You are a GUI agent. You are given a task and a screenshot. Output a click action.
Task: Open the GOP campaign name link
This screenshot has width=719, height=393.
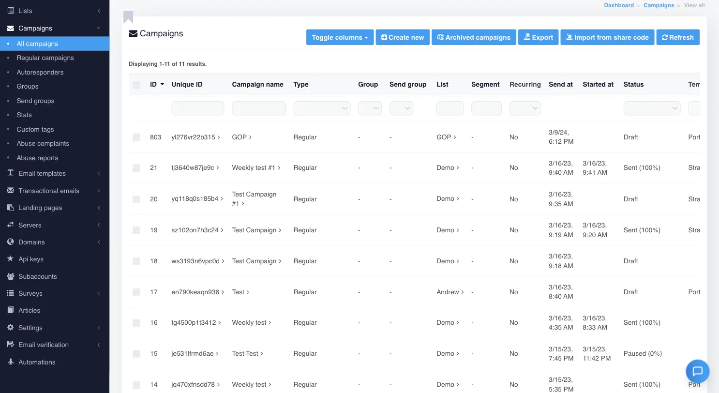coord(242,137)
